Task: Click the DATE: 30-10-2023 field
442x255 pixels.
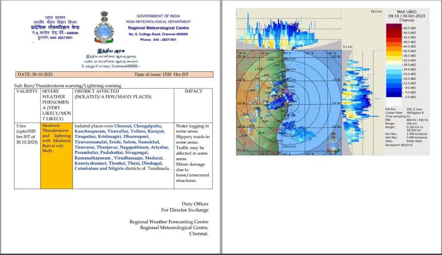Action: (35, 75)
